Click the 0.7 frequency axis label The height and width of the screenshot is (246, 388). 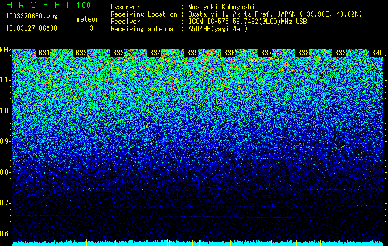(5, 203)
